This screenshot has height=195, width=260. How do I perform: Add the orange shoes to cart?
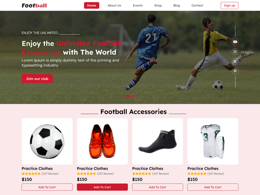coord(102,187)
